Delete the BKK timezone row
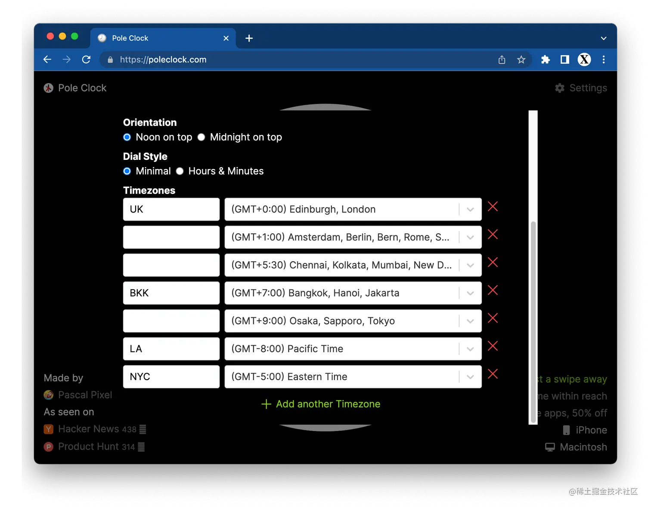This screenshot has width=651, height=509. 493,290
